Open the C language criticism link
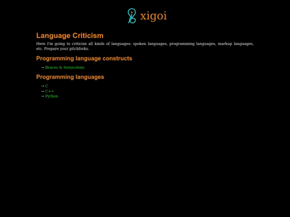 [47, 86]
